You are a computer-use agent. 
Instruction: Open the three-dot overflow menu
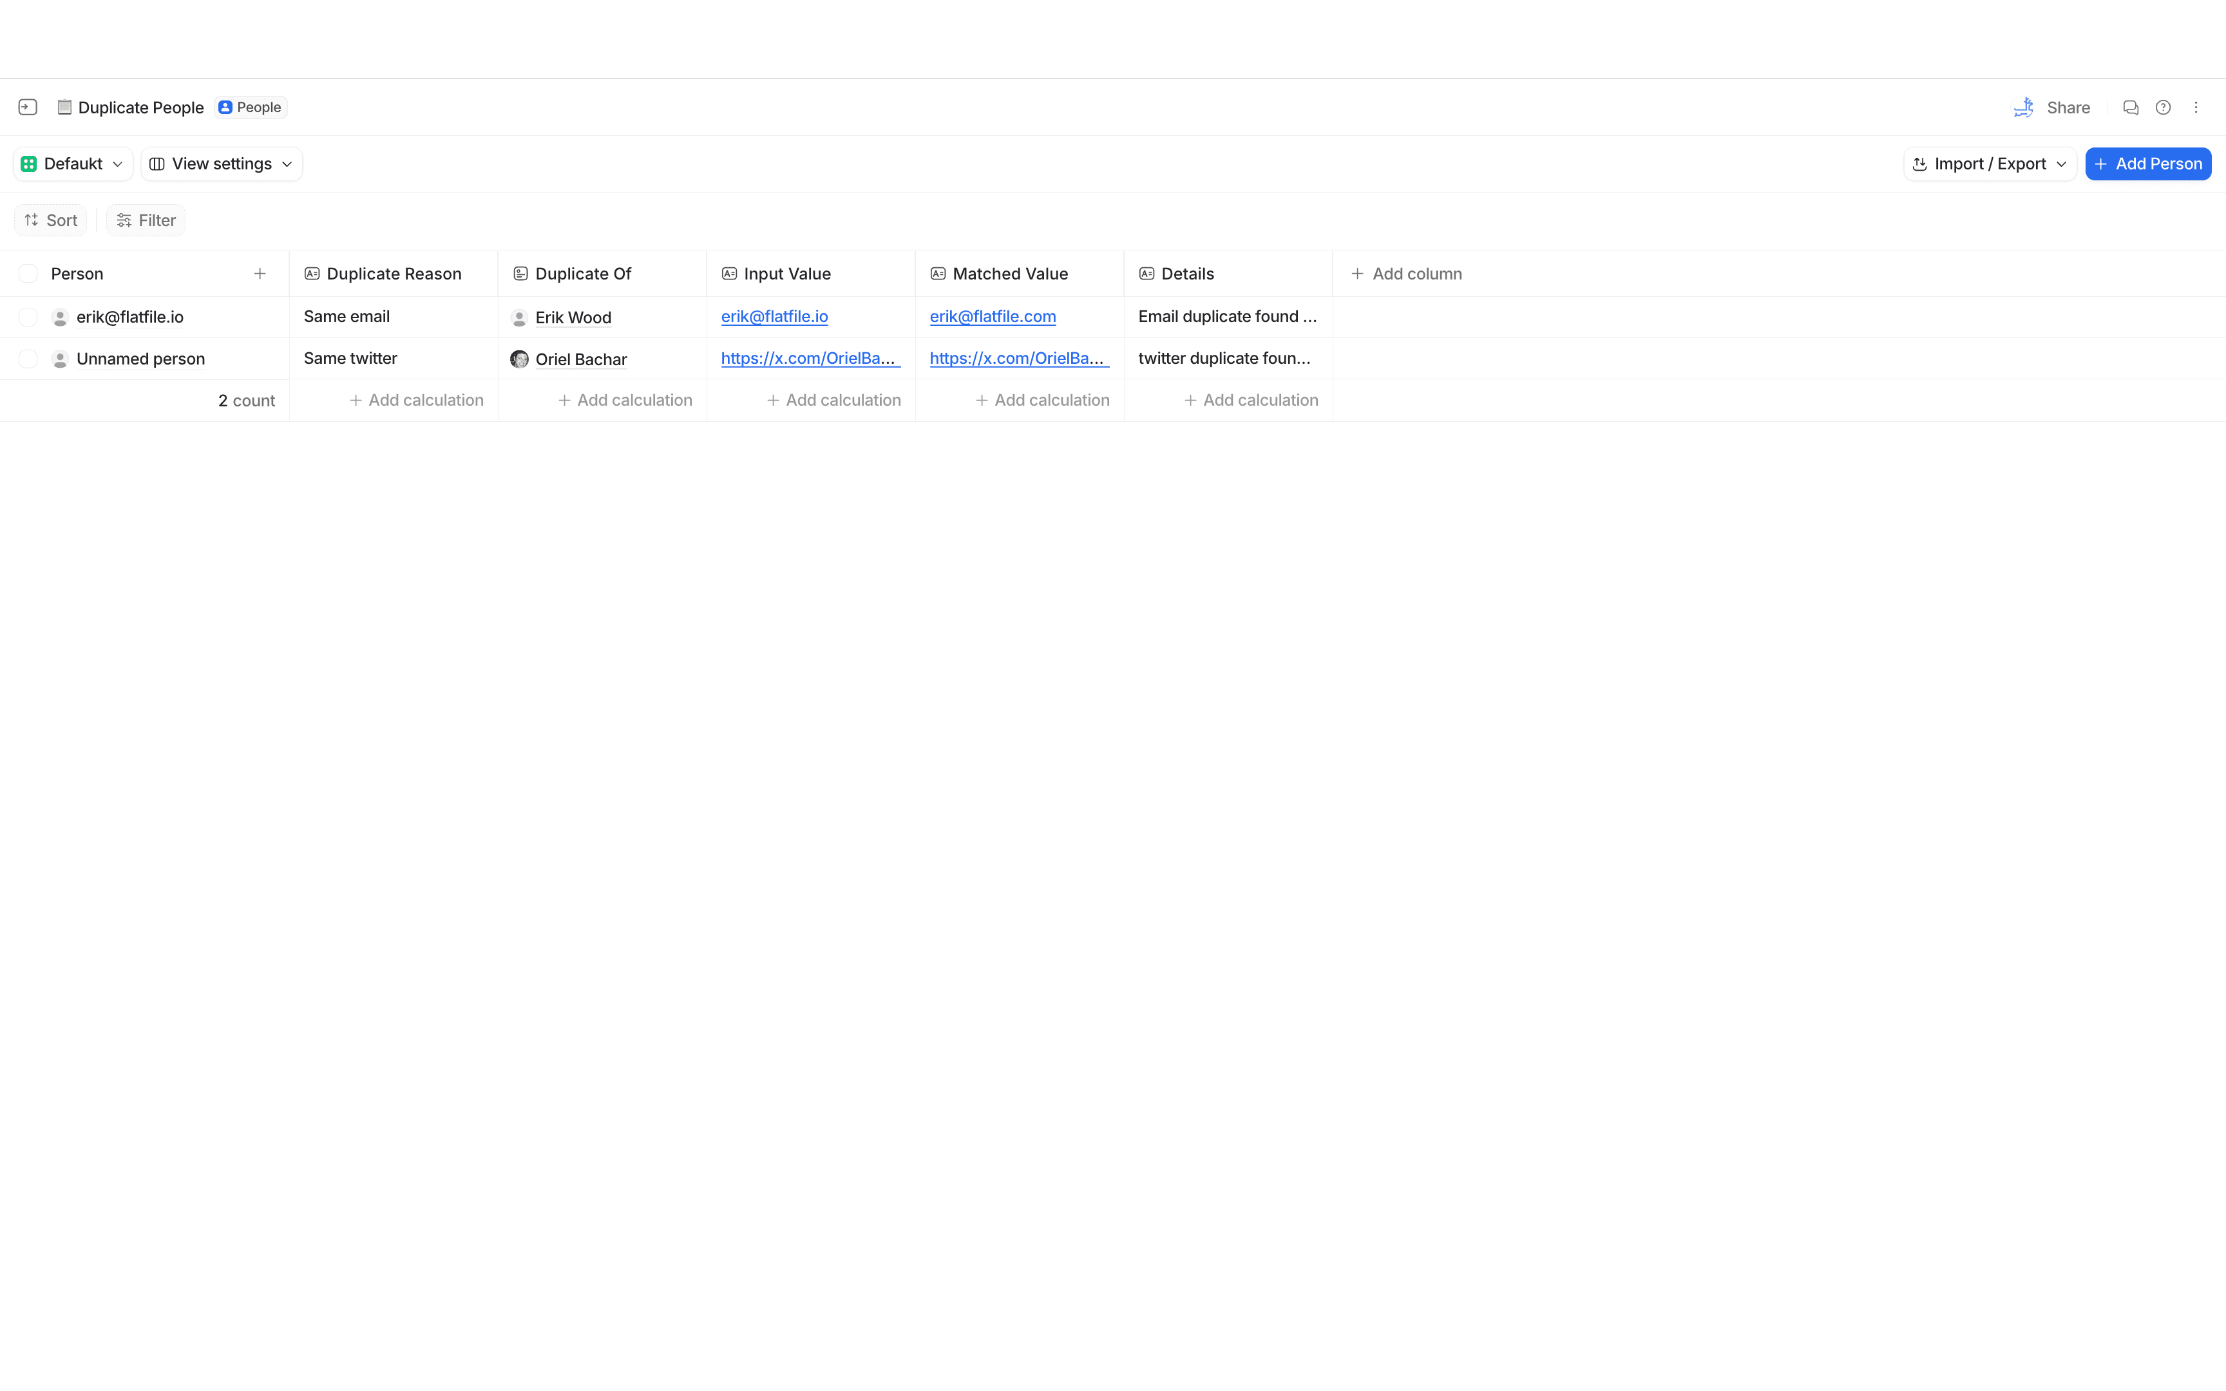(x=2196, y=107)
